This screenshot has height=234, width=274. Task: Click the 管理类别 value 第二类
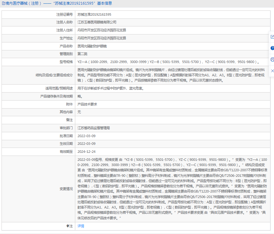[82, 54]
